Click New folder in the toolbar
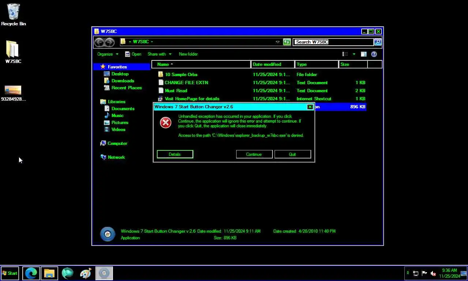 tap(188, 54)
